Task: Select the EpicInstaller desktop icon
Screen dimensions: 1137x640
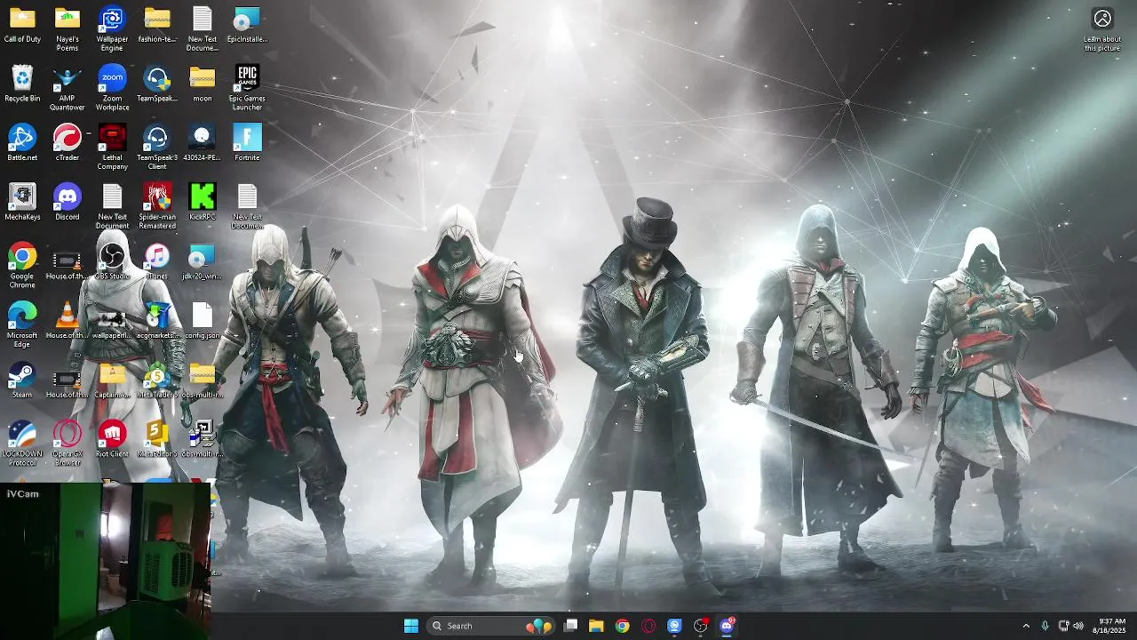Action: (247, 25)
